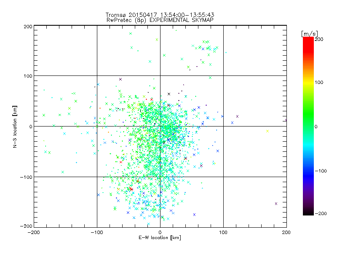
Task: Click the x-axis tick label '-200'
Action: (x=34, y=233)
